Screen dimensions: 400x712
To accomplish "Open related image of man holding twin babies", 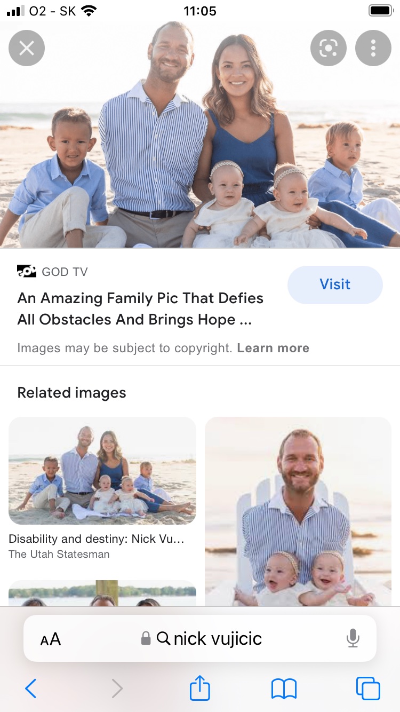I will pos(298,511).
